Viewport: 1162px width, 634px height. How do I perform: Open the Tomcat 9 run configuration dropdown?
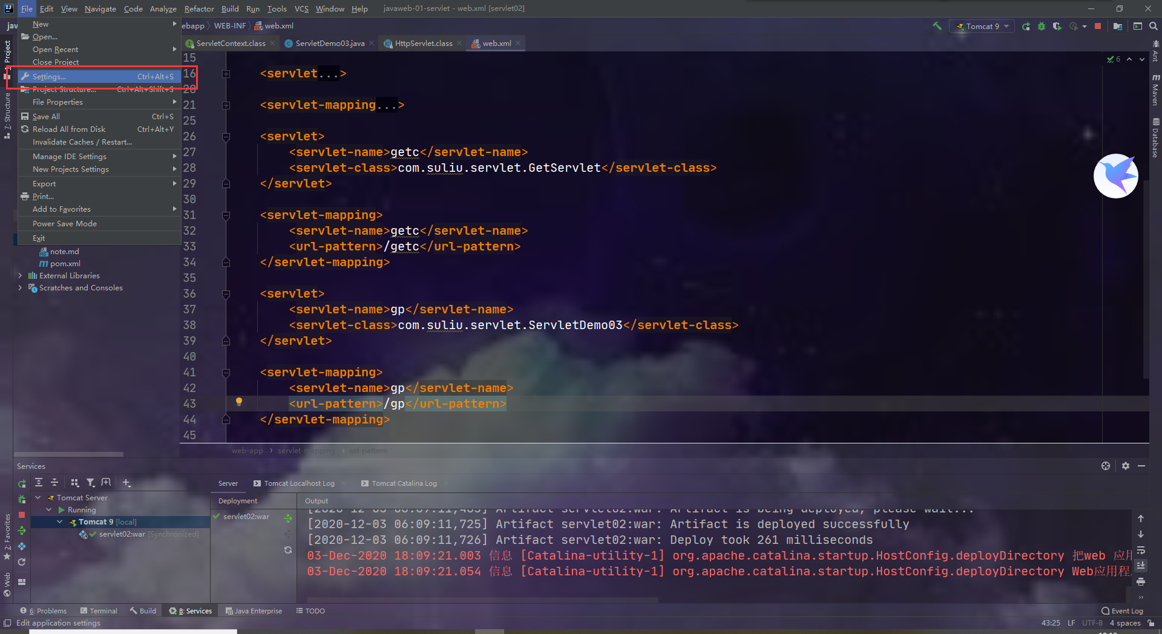click(x=982, y=26)
